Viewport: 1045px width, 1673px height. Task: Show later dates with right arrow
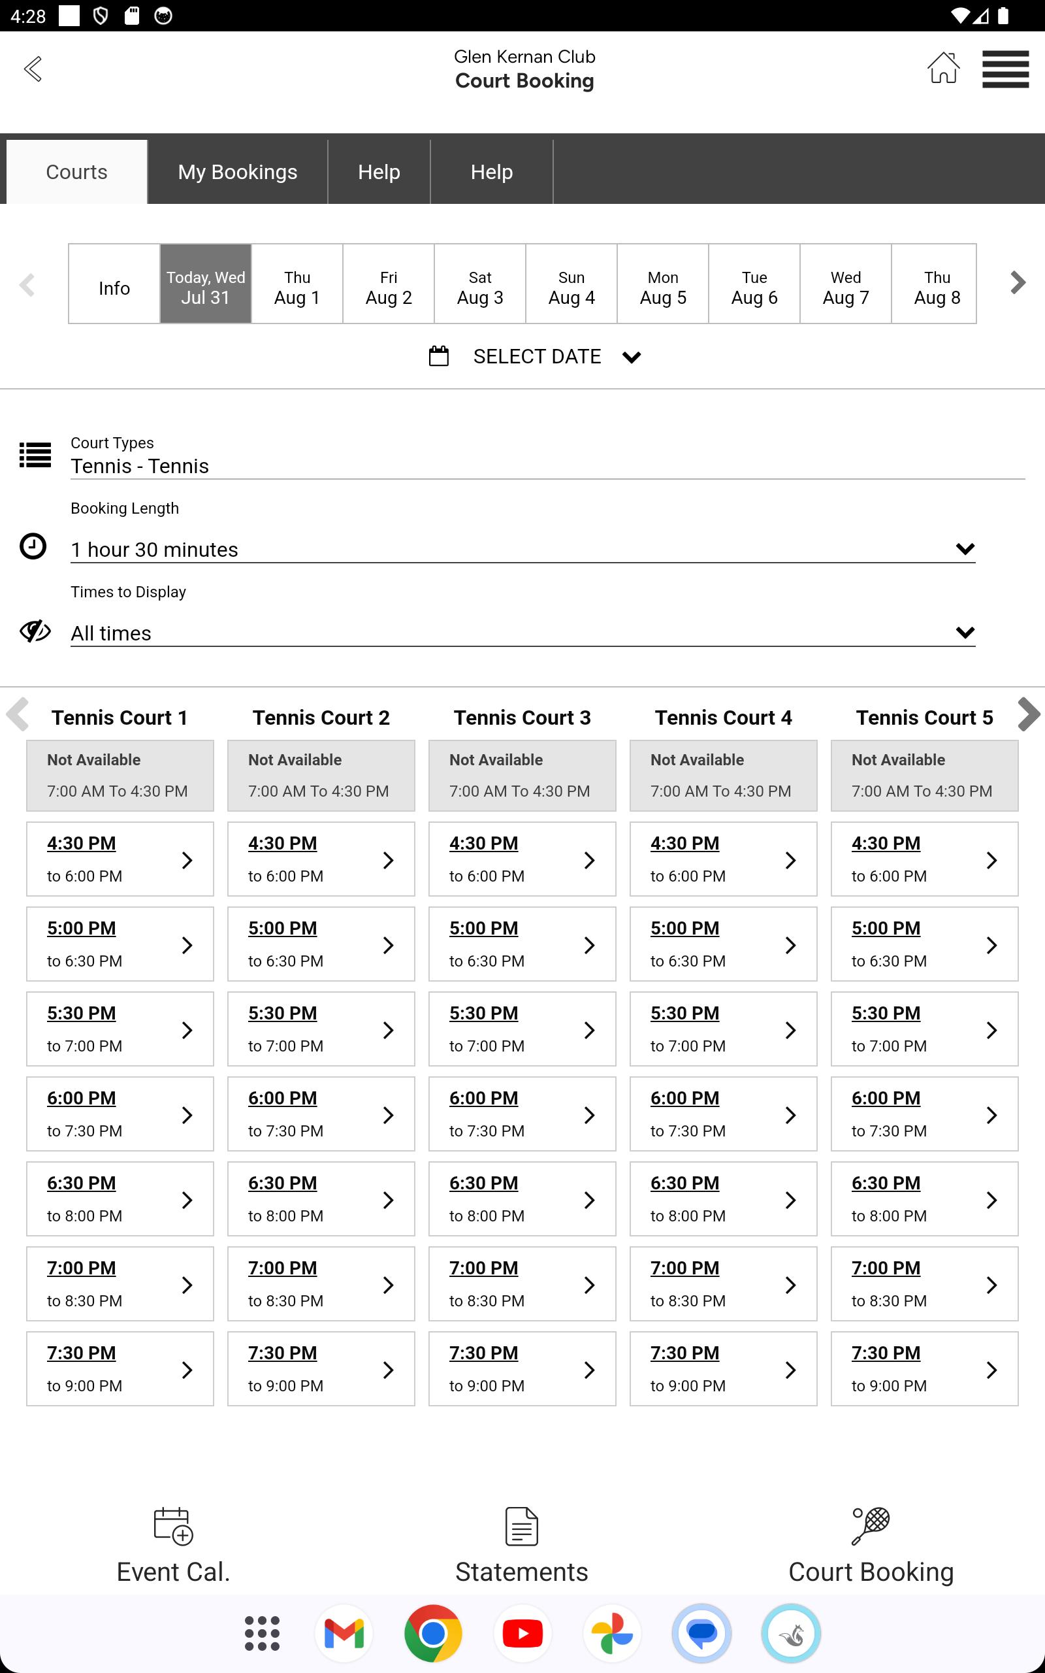click(x=1018, y=282)
